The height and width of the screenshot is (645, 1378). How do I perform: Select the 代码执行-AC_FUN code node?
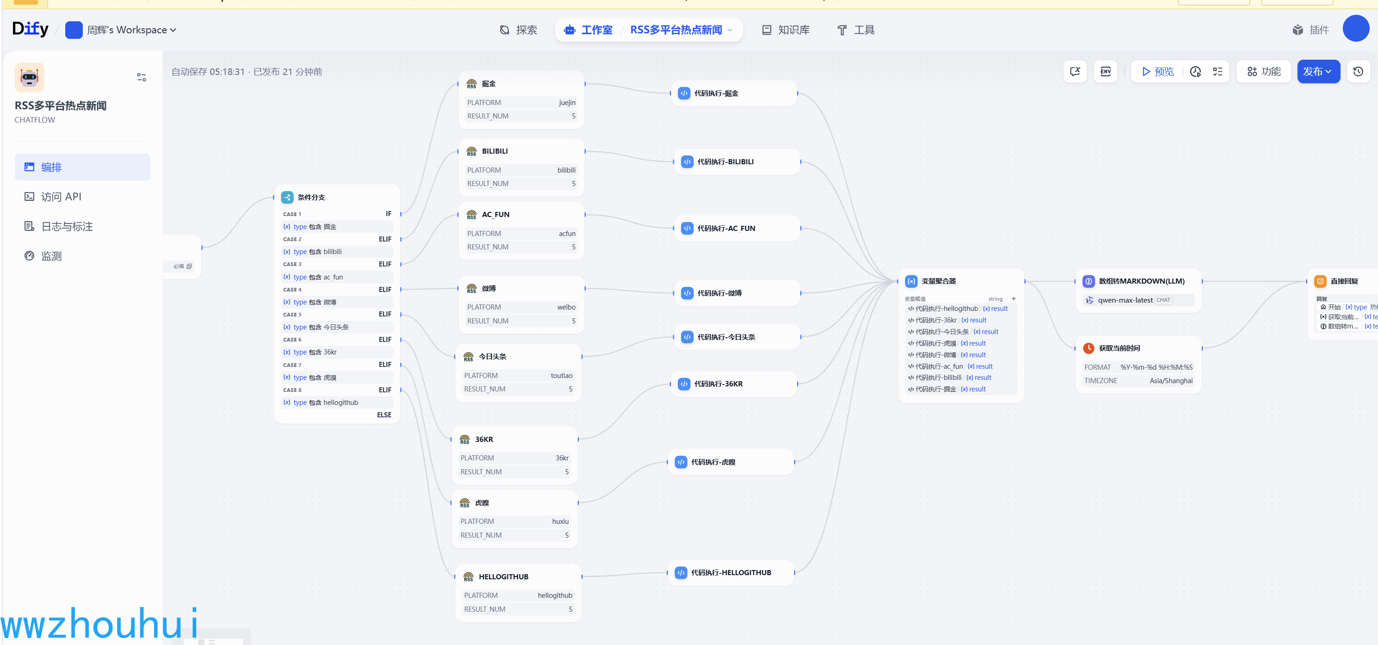tap(737, 229)
